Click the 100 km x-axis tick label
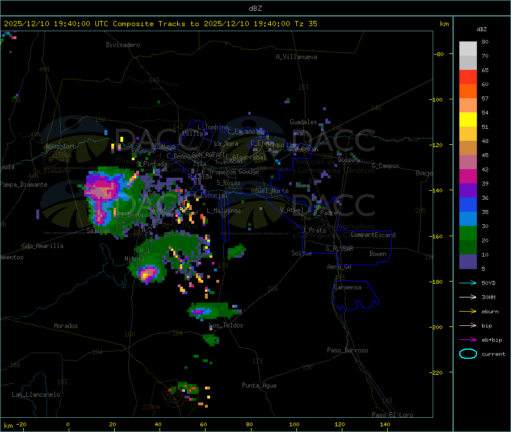This screenshot has height=432, width=511. 294,424
